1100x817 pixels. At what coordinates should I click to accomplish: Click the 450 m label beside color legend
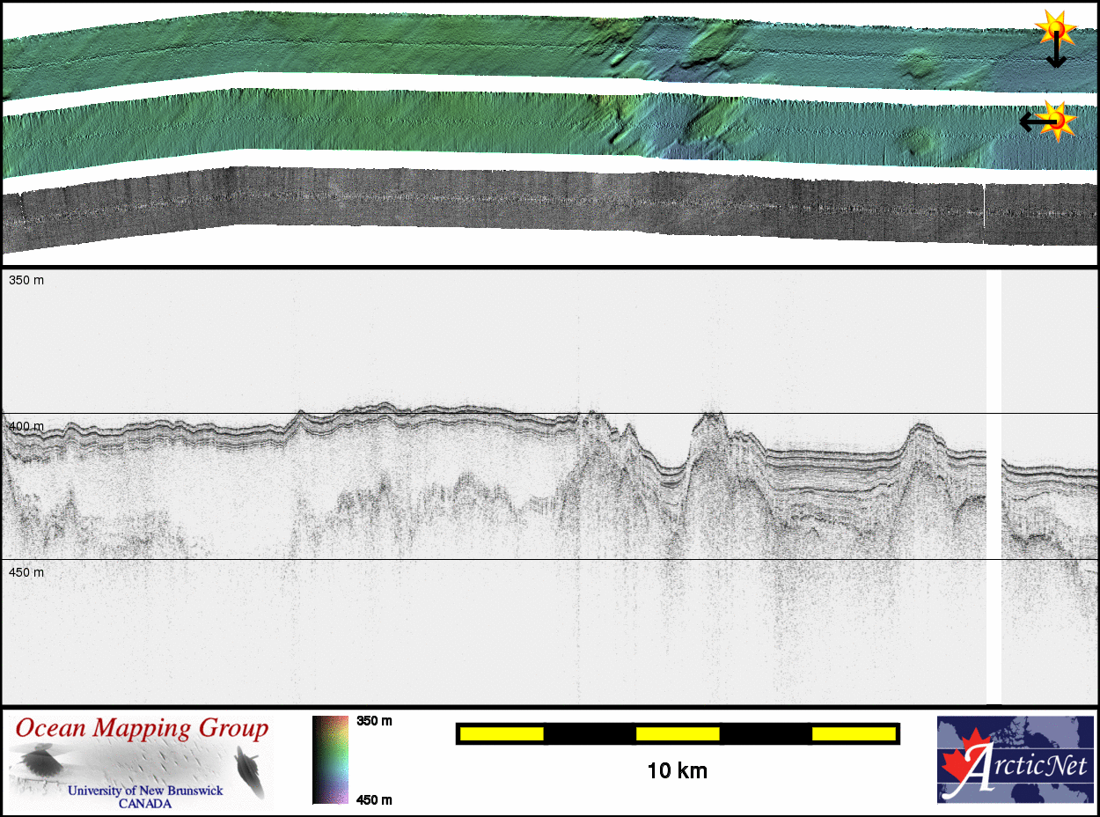pos(374,799)
